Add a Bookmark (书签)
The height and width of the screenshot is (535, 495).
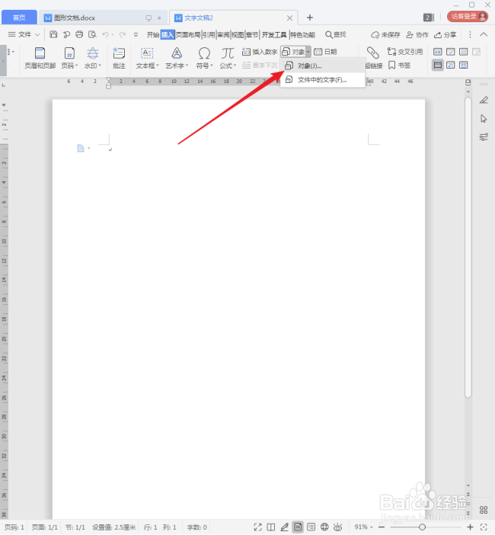399,66
